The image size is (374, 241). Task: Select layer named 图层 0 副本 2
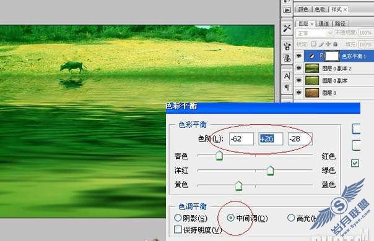click(x=337, y=69)
